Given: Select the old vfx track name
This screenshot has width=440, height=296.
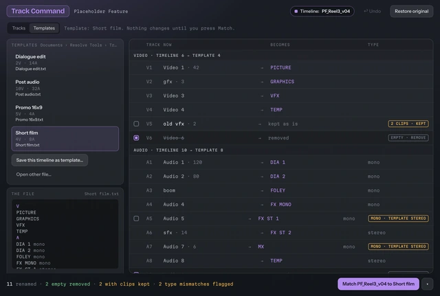Looking at the screenshot, I should coord(174,124).
